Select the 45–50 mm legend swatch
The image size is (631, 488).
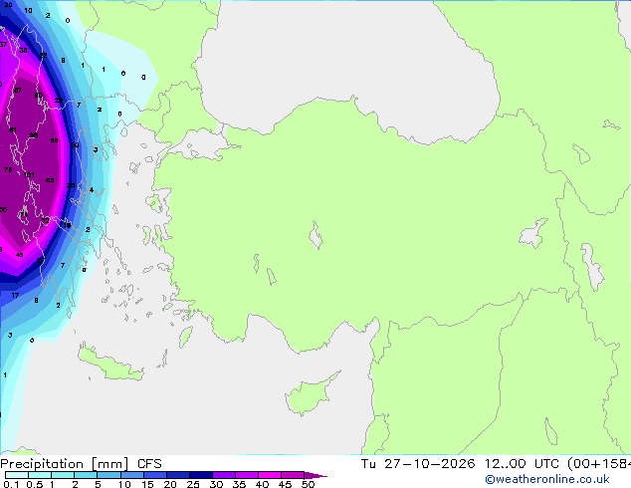click(293, 475)
